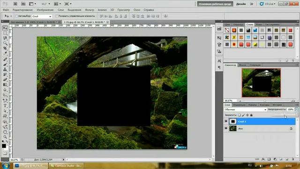Screen dimensions: 300x169
Task: Select the Move tool in the toolbox
Action: click(x=5, y=28)
